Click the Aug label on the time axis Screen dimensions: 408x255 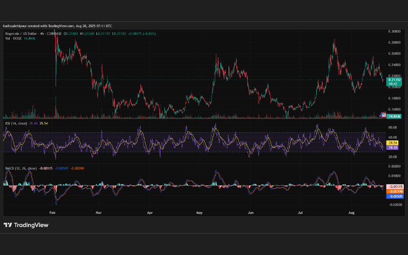351,213
